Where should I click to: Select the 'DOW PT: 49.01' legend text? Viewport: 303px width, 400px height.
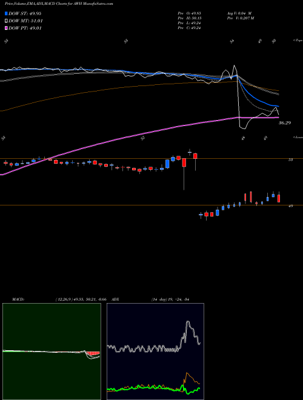pyautogui.click(x=25, y=28)
